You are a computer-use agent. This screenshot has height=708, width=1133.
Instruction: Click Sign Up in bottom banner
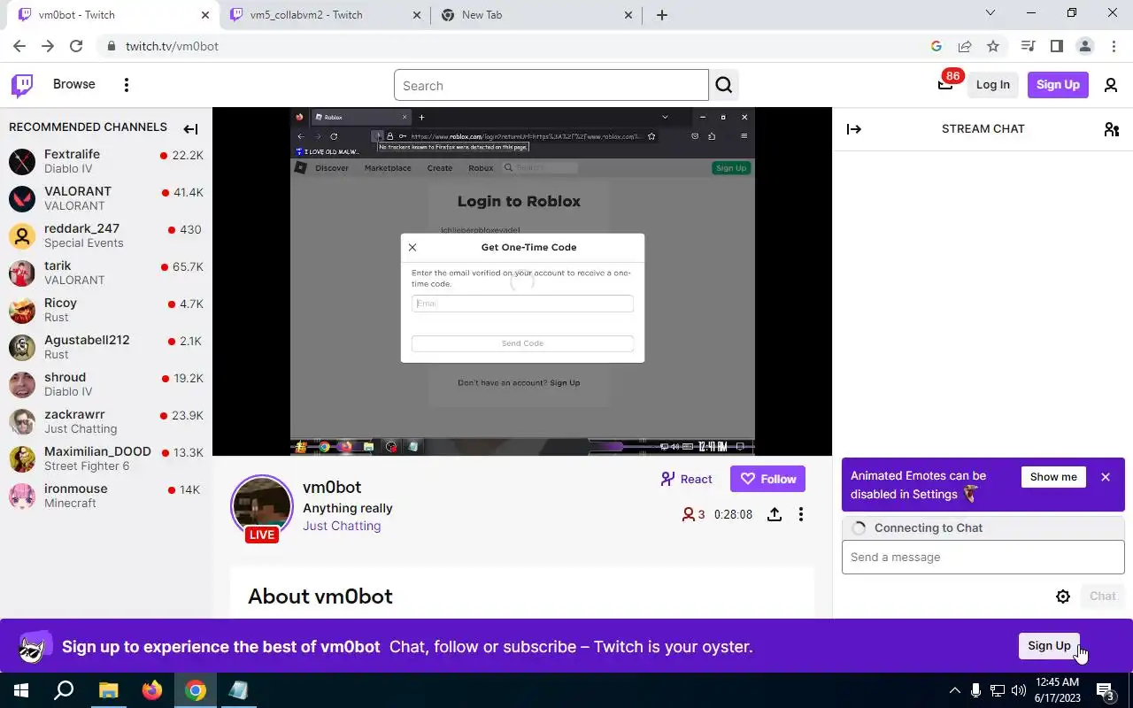click(1049, 646)
